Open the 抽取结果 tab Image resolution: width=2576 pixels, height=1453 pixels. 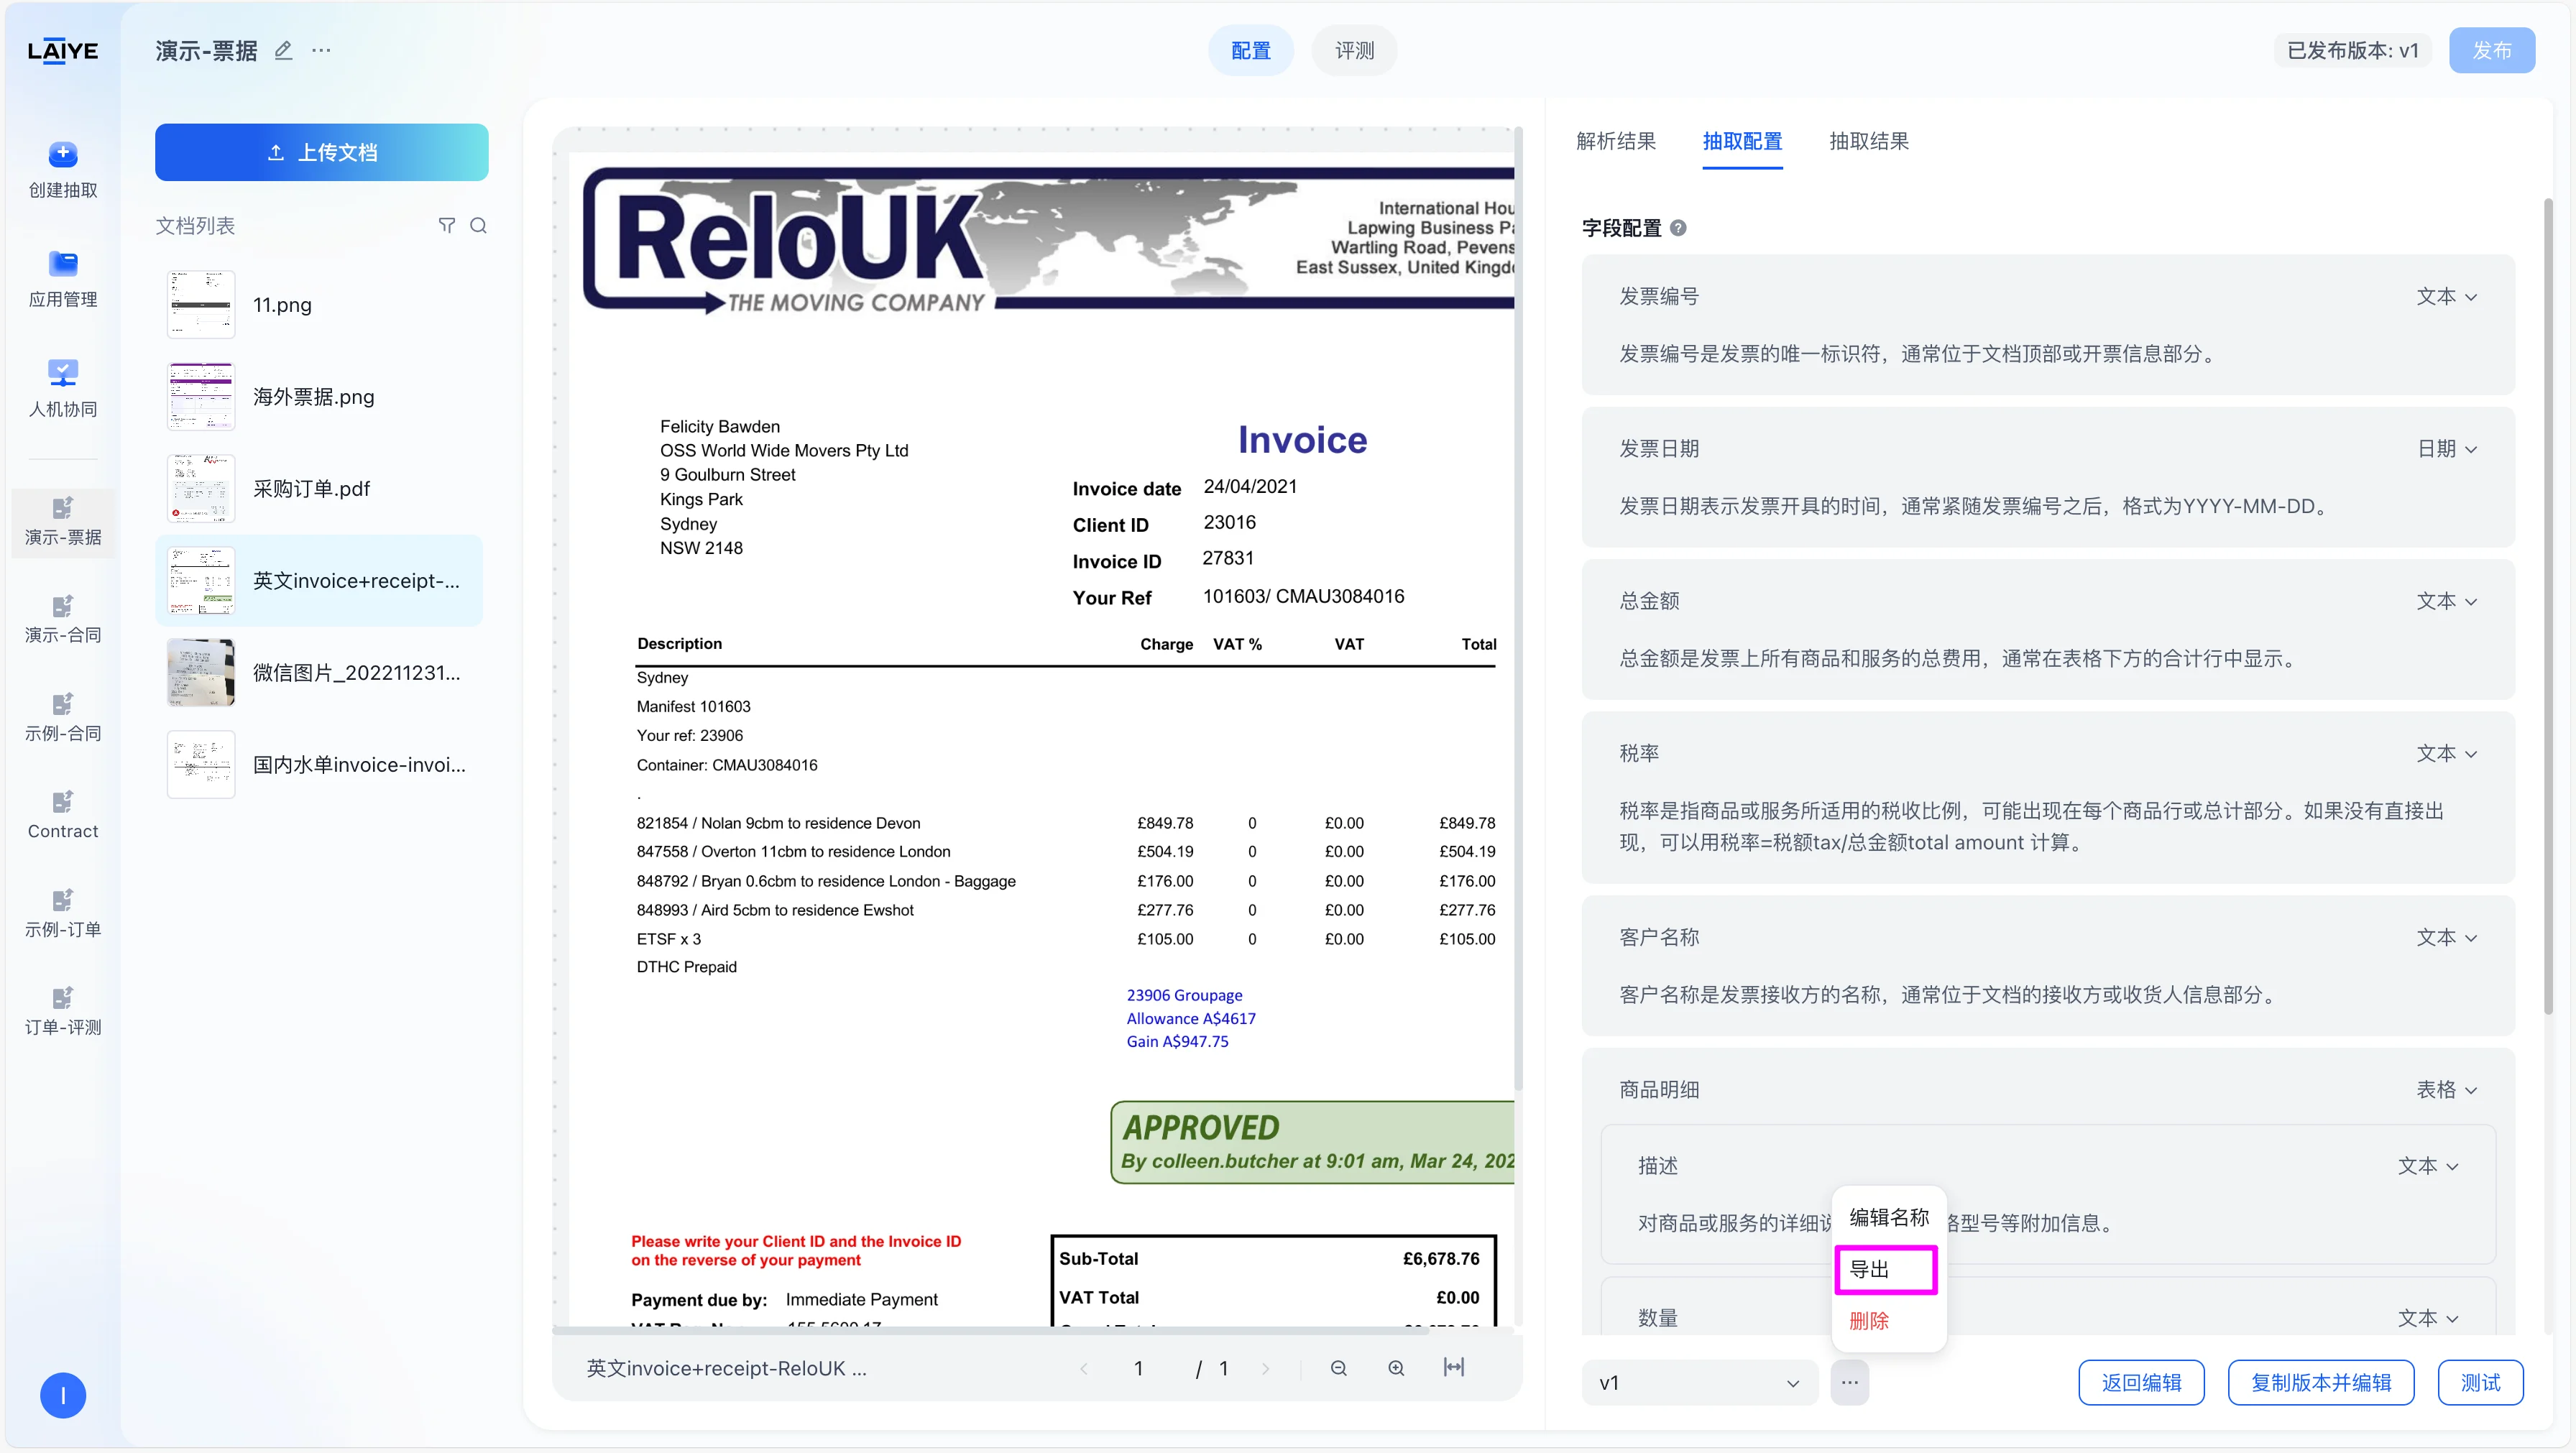pyautogui.click(x=1868, y=141)
